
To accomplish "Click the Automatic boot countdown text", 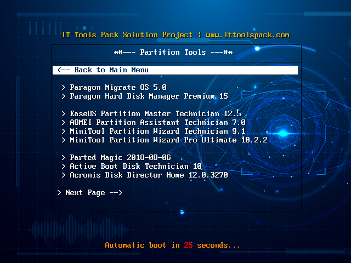I will (172, 245).
